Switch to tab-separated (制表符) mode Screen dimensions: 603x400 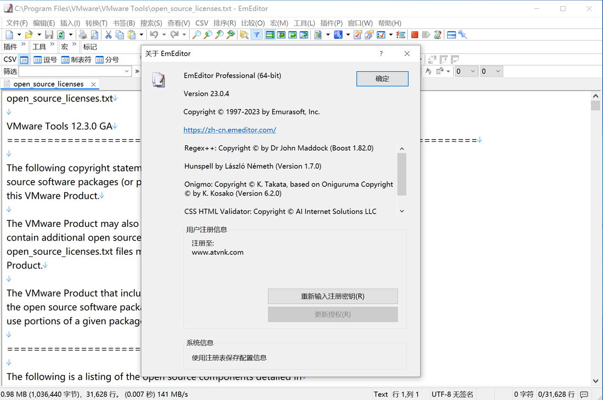(x=76, y=60)
